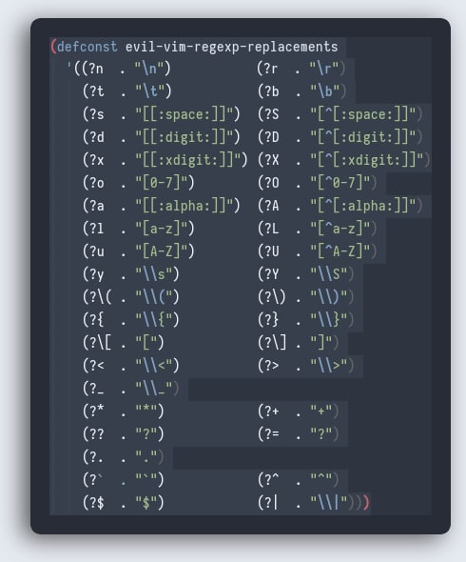This screenshot has height=562, width=466.
Task: Click the red opening parenthesis before defconst
Action: coord(53,47)
